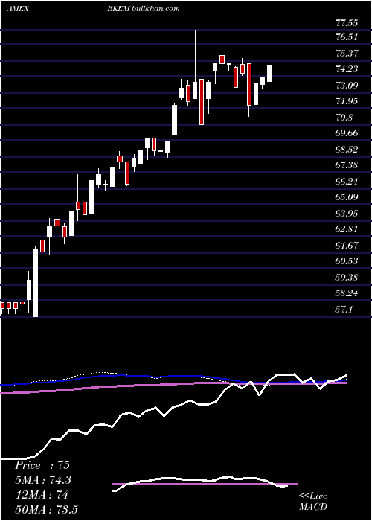The height and width of the screenshot is (521, 372).
Task: Click the 5MA : 74.3 readout
Action: click(43, 480)
